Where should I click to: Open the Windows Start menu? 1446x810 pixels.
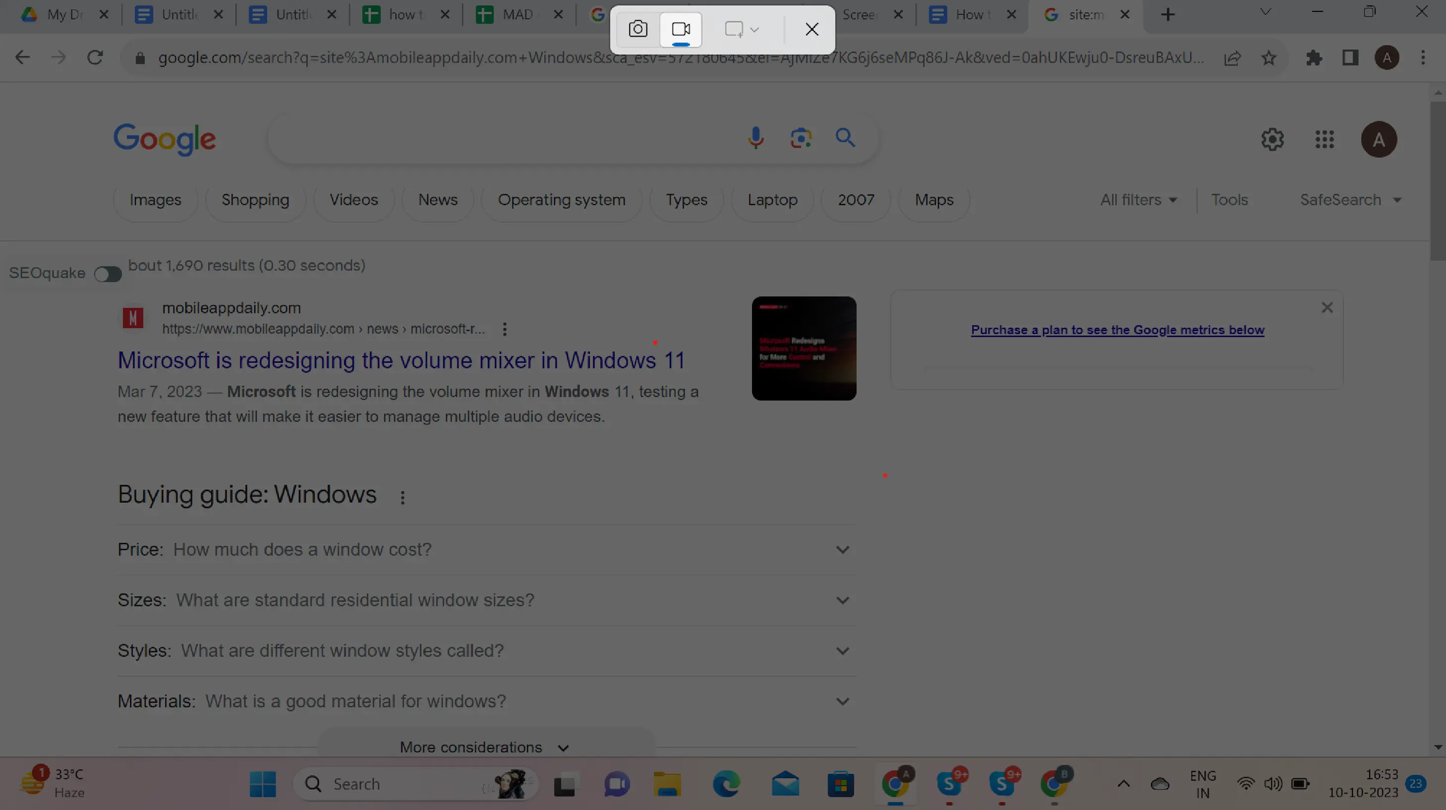(262, 784)
